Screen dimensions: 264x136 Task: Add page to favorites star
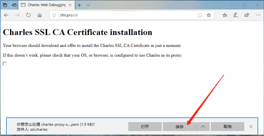tap(209, 15)
